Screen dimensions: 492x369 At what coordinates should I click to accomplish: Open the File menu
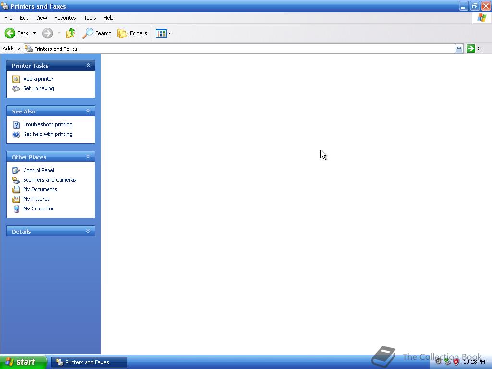tap(8, 18)
